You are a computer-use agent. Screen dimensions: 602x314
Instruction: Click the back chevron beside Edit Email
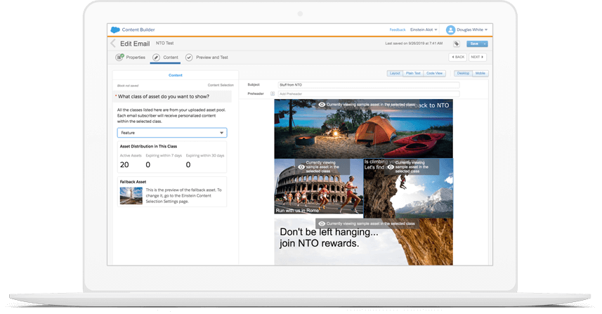pyautogui.click(x=112, y=44)
